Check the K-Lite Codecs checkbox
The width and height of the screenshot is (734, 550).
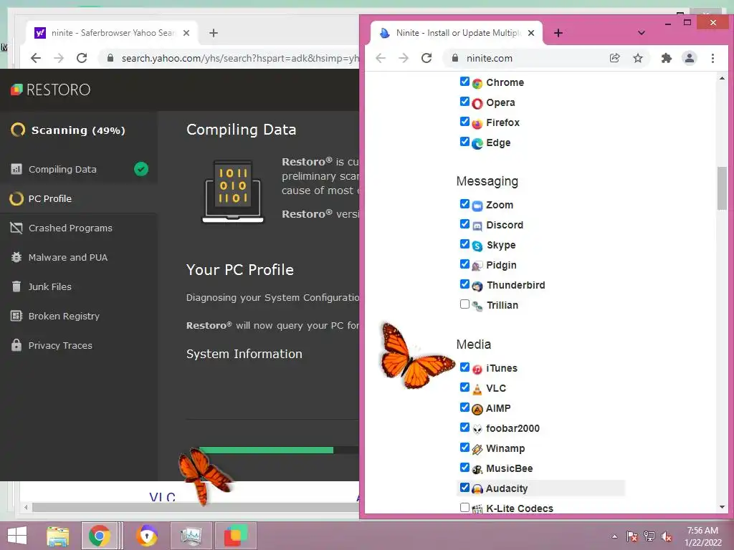click(464, 508)
